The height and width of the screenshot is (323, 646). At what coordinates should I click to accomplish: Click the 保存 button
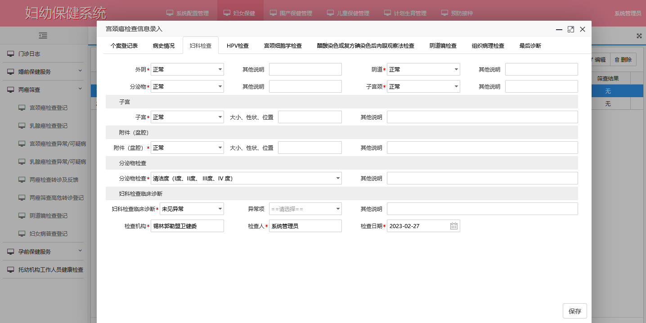pos(575,311)
